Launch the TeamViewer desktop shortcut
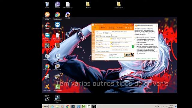 57,25
